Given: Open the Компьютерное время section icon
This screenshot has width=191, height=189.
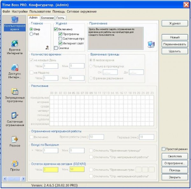Looking at the screenshot, I should point(15,19).
